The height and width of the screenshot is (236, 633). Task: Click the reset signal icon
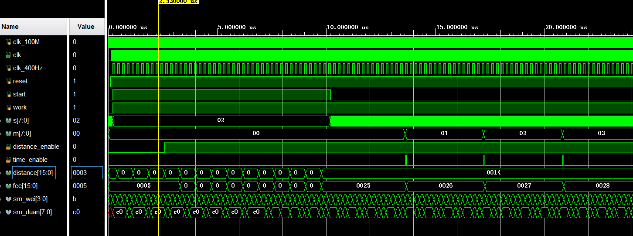[8, 81]
